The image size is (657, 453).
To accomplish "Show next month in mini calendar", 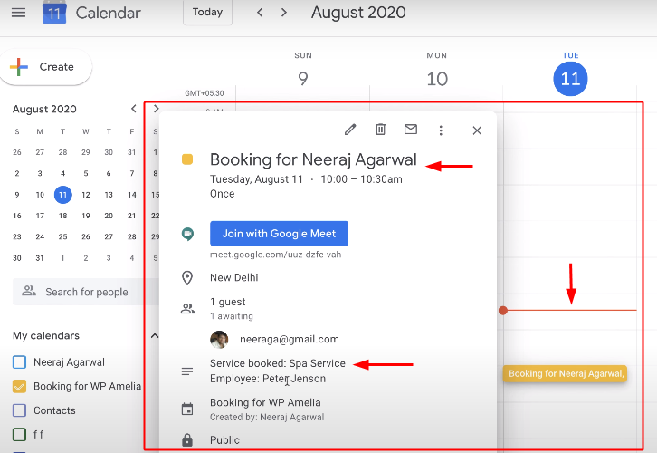I will pos(156,109).
